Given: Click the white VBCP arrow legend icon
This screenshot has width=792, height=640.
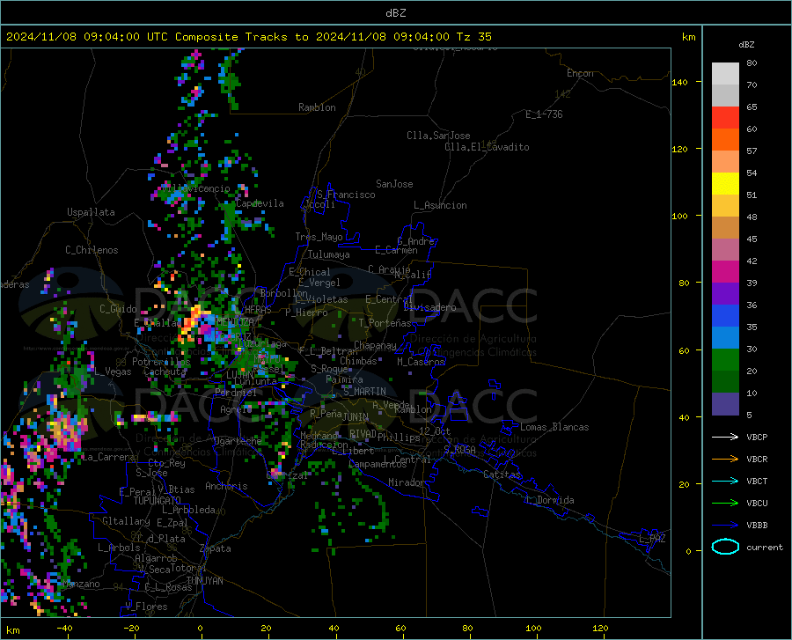Looking at the screenshot, I should [725, 437].
